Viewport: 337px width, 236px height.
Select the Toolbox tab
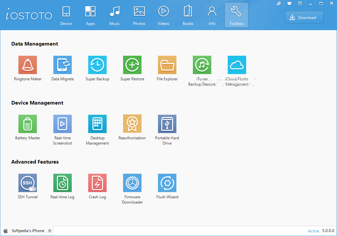pos(236,15)
